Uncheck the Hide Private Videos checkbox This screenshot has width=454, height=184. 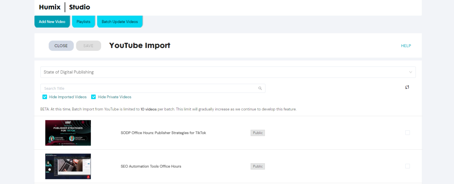(94, 97)
